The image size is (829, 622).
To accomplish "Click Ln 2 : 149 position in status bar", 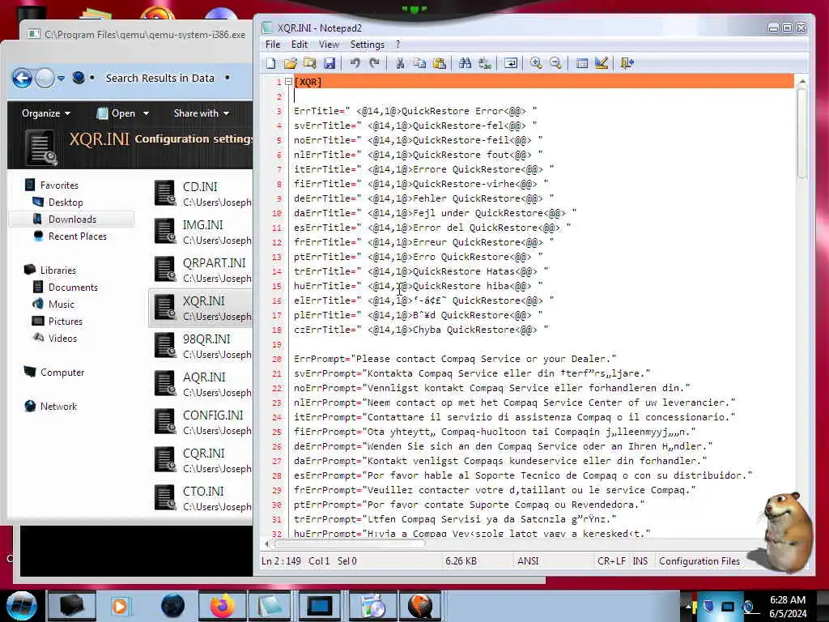I will [281, 560].
